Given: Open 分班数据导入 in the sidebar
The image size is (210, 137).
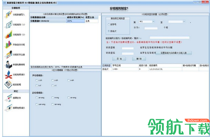Looking at the screenshot, I should 15,15.
